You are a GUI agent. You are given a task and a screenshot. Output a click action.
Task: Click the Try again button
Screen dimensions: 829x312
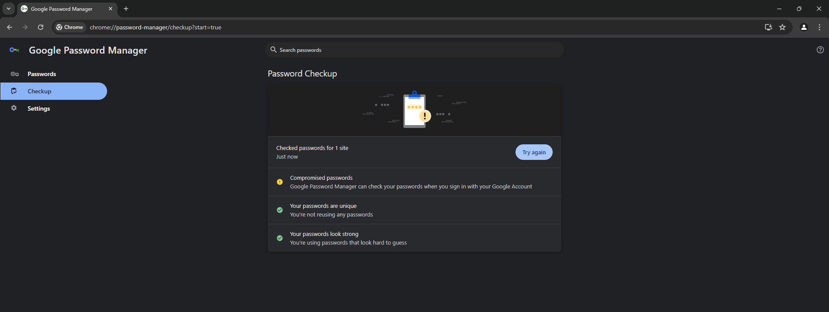point(534,152)
